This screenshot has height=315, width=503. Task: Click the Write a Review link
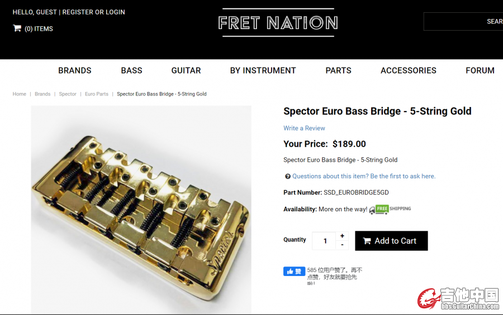(304, 128)
